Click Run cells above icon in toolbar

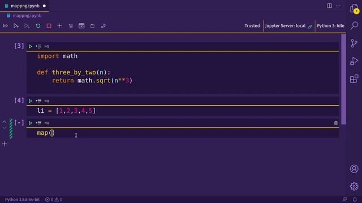pyautogui.click(x=16, y=26)
